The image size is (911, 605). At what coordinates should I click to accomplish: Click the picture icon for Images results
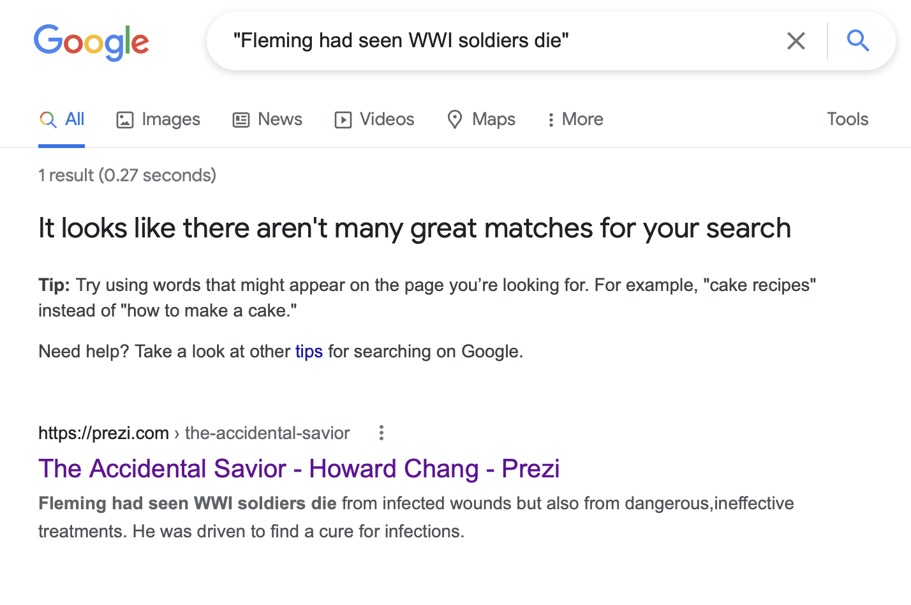click(x=125, y=120)
